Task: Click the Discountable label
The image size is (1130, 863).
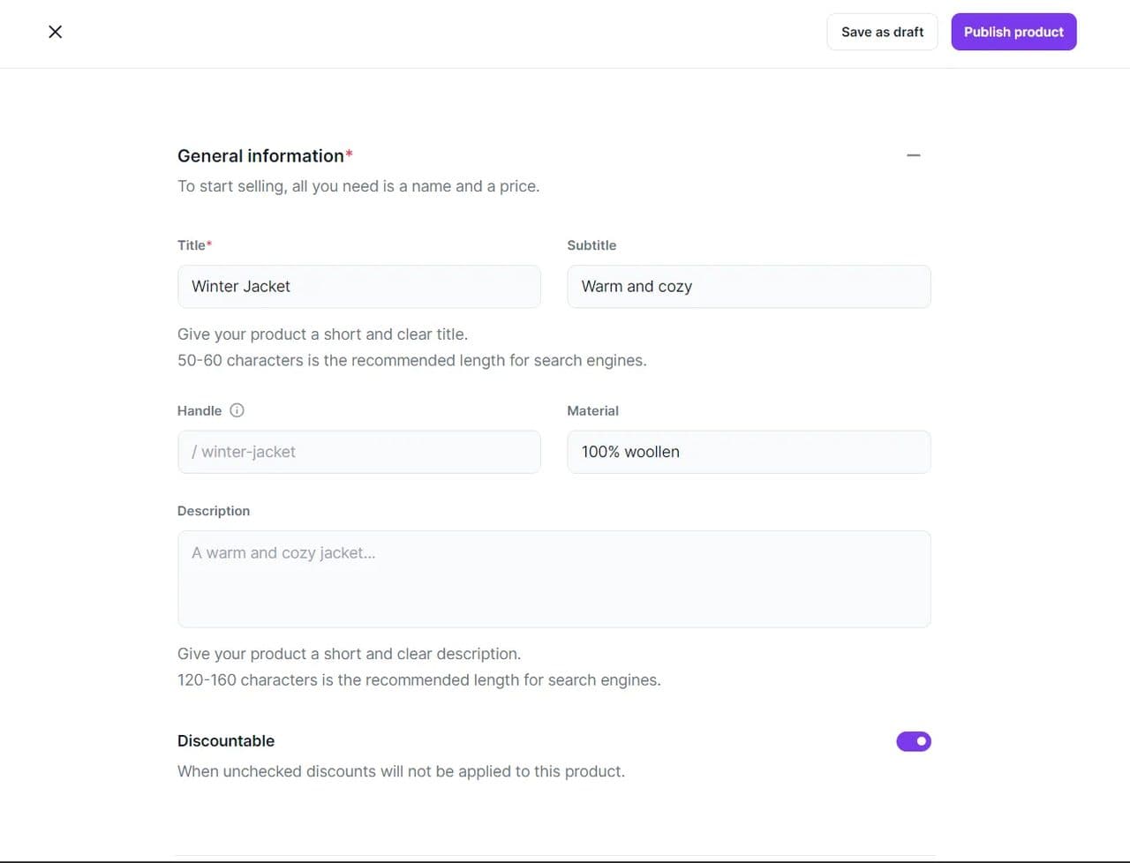Action: click(x=226, y=741)
